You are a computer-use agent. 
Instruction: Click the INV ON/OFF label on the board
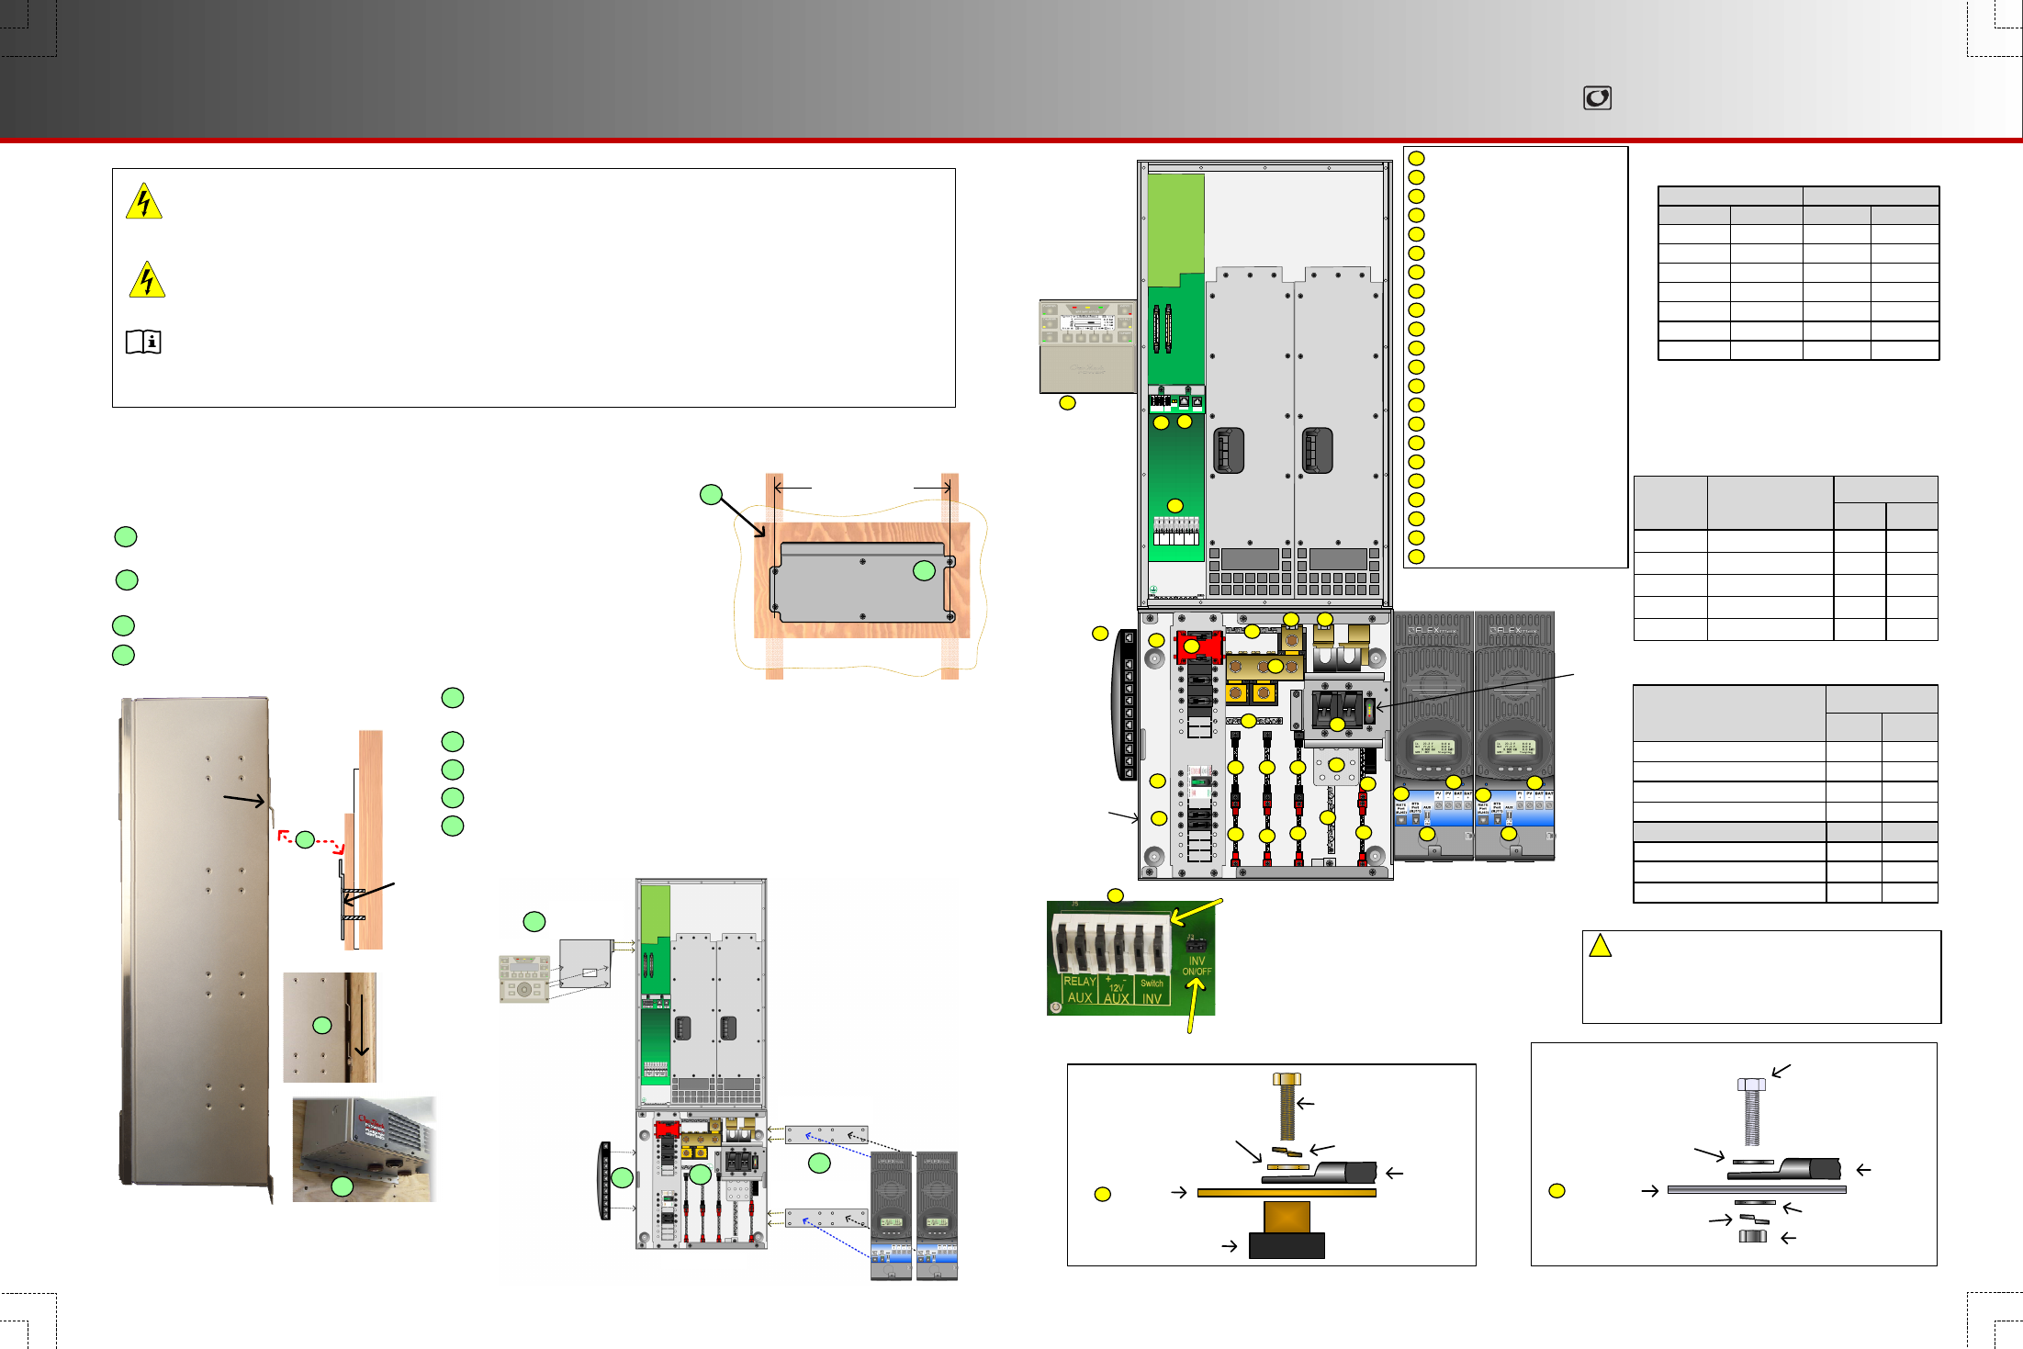(1197, 966)
